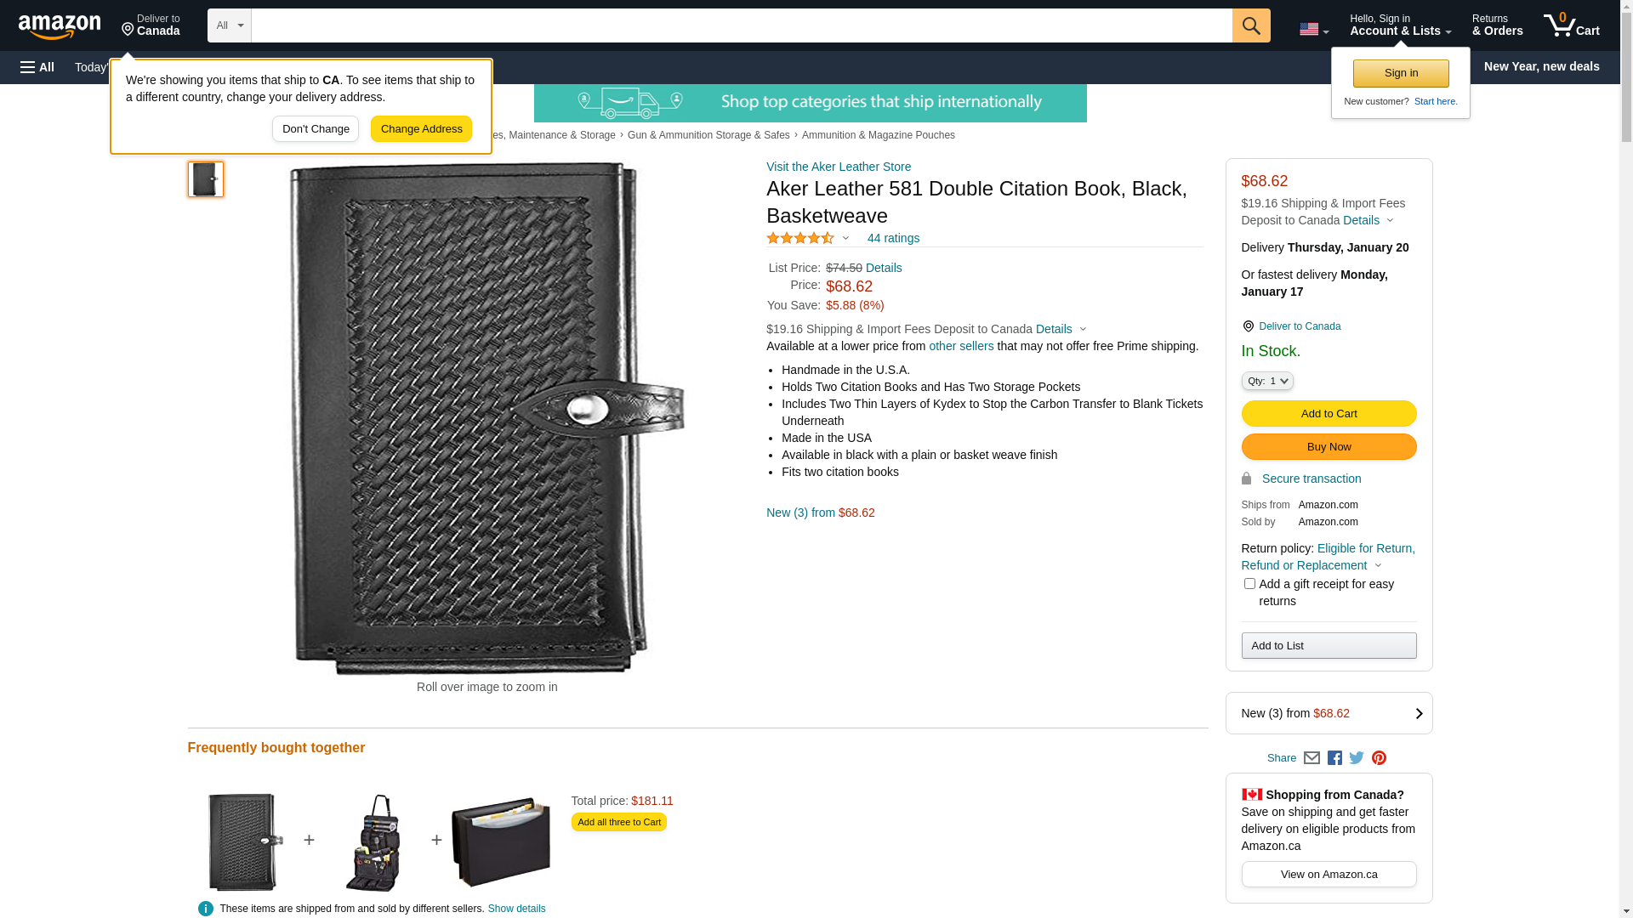Click the magnifying glass search button
Image resolution: width=1633 pixels, height=918 pixels.
click(x=1251, y=25)
